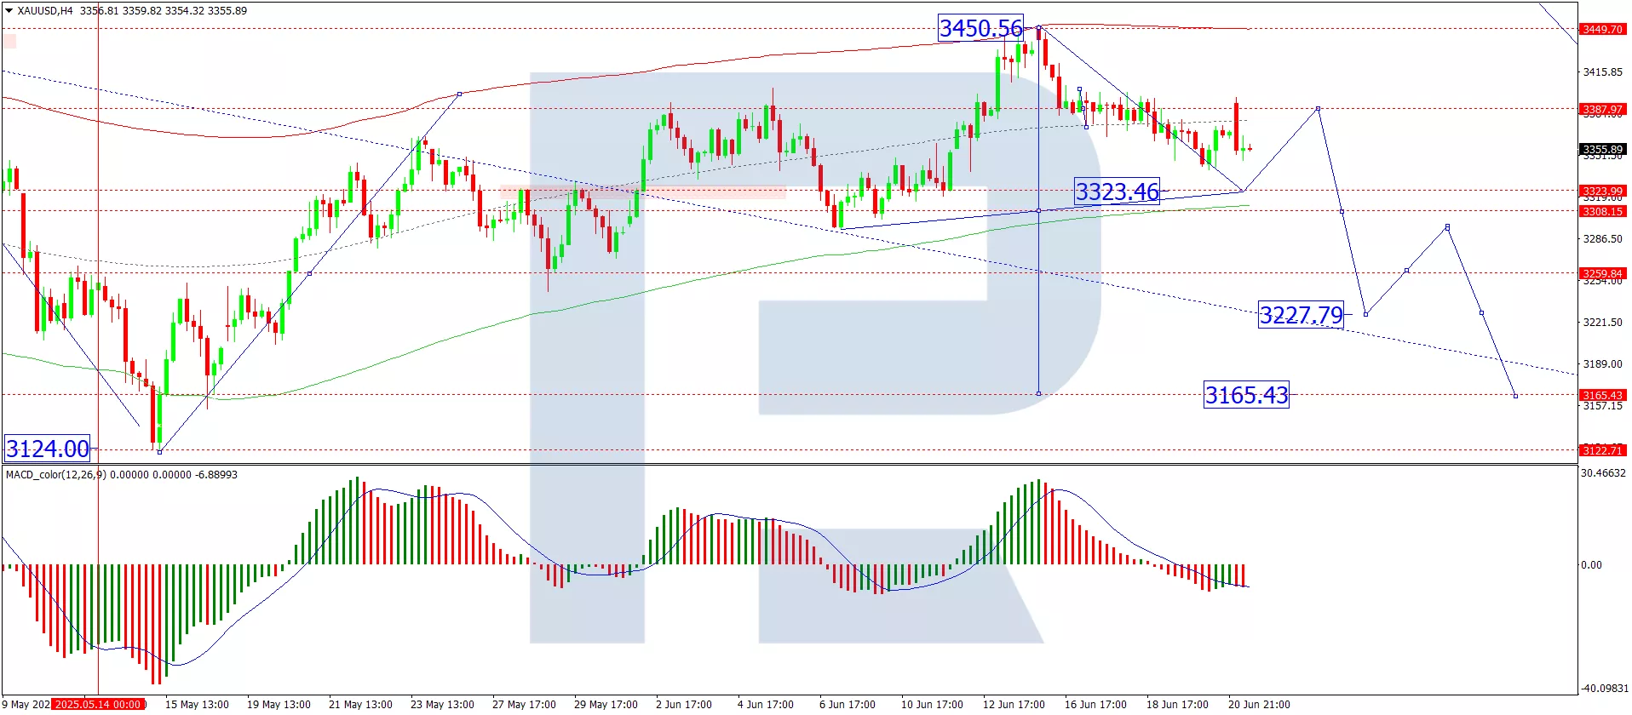Click the red 3449.70 axis price tag
1632x715 pixels.
click(x=1602, y=29)
